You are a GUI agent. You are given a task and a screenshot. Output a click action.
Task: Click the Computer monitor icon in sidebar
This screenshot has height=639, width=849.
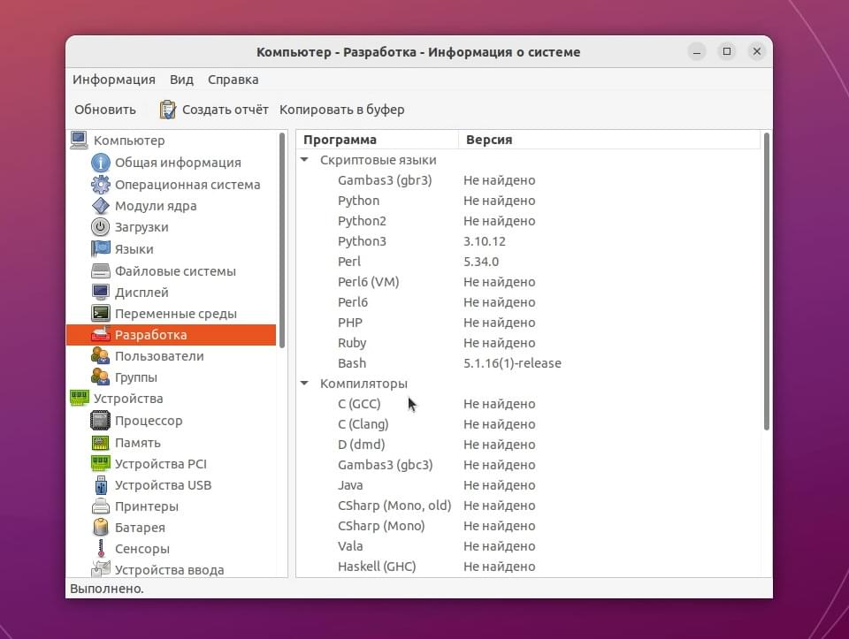point(79,141)
